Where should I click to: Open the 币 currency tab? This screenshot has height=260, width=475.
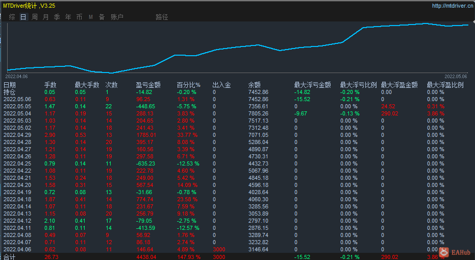tap(80, 17)
